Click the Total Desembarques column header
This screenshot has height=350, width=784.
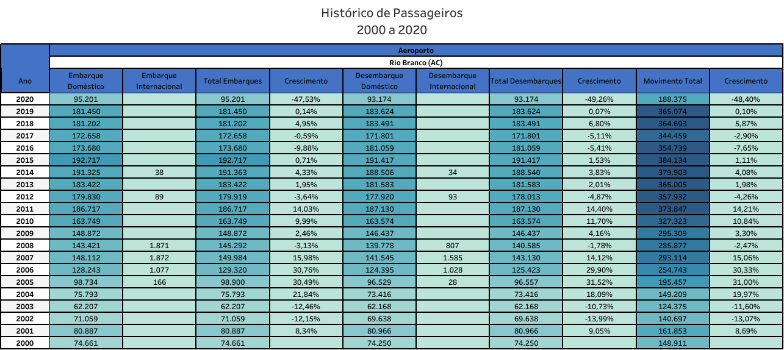(x=525, y=81)
